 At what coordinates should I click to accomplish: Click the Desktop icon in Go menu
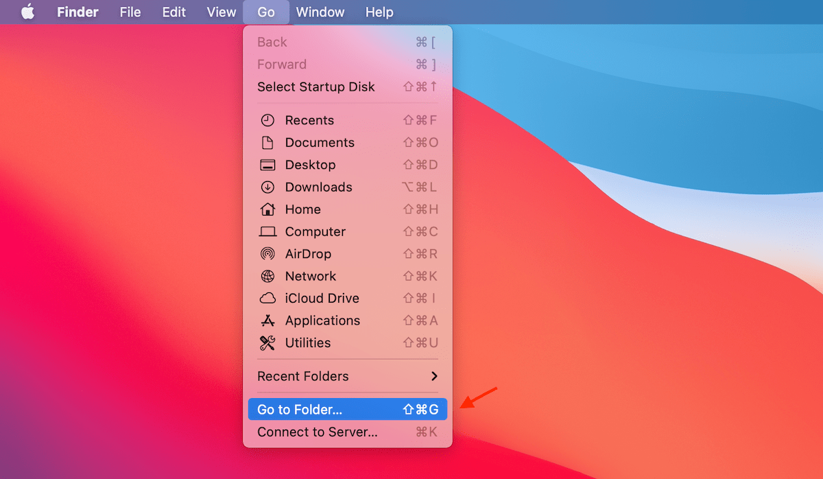tap(267, 165)
